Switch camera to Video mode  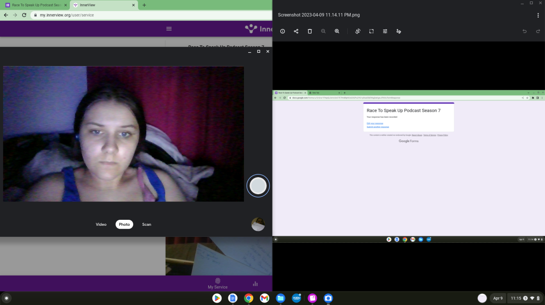coord(101,224)
